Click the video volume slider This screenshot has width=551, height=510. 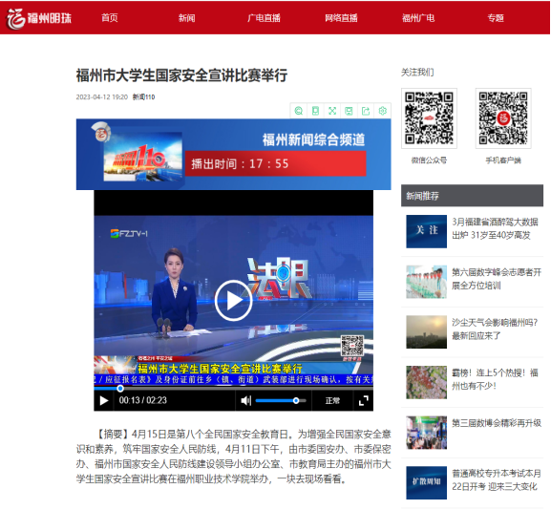[x=281, y=400]
